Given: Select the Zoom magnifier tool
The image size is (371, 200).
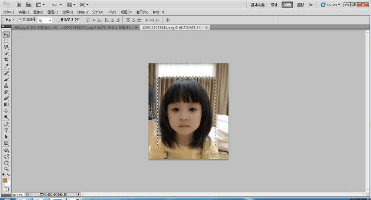Looking at the screenshot, I should point(6,169).
